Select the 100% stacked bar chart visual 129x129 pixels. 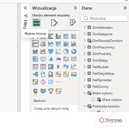66,36
